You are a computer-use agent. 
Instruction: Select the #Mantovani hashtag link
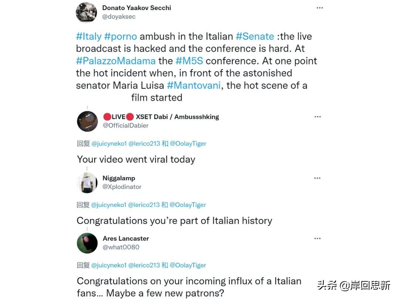194,85
